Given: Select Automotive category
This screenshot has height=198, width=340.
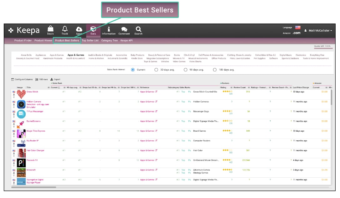Looking at the screenshot, I should [x=121, y=55].
